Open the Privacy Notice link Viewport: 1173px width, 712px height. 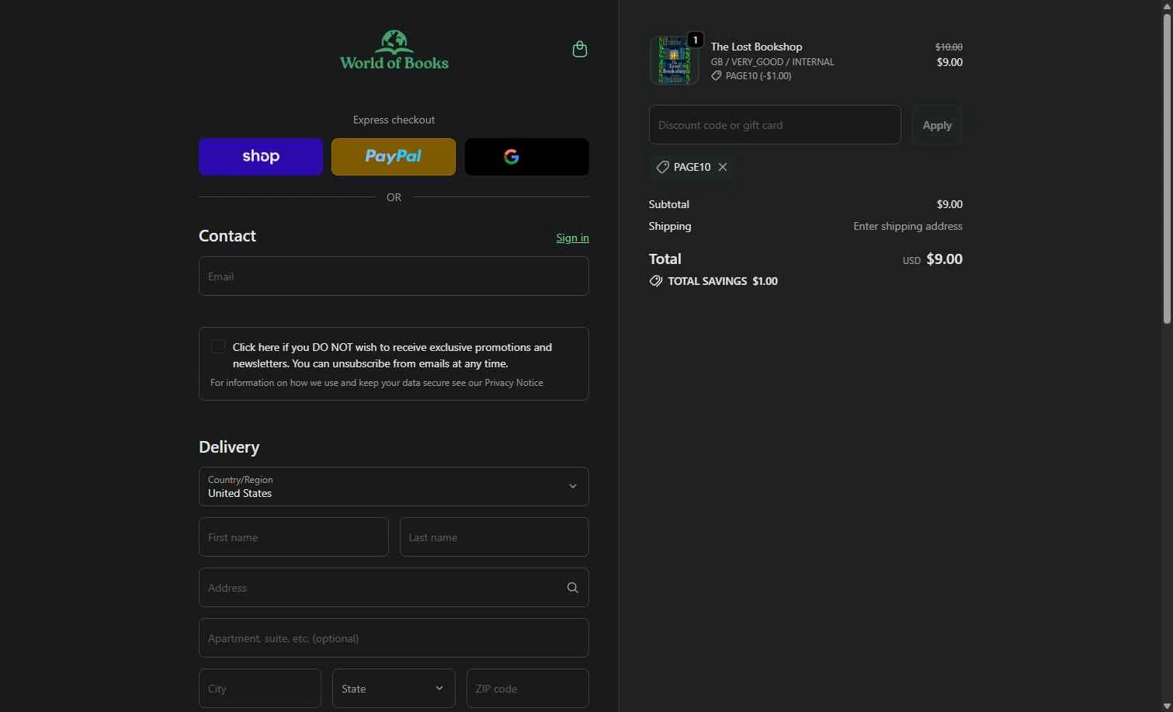click(514, 383)
